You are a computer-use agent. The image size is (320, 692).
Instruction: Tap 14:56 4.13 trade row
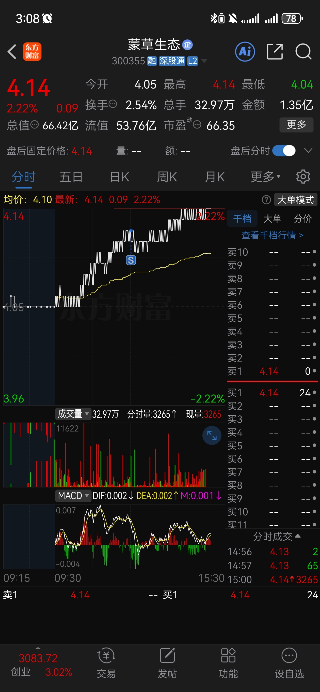(272, 552)
